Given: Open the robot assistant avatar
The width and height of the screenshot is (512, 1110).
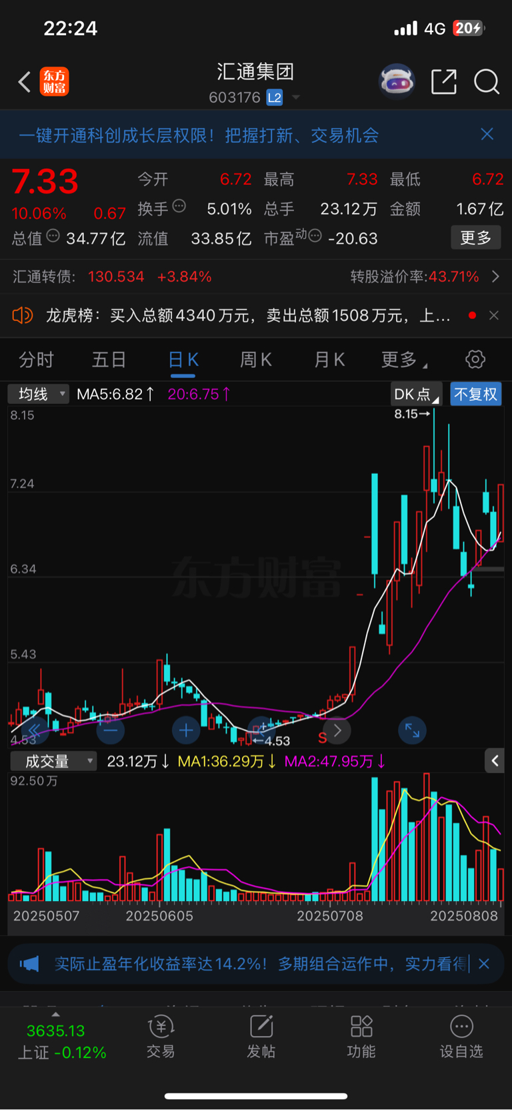Looking at the screenshot, I should point(397,82).
